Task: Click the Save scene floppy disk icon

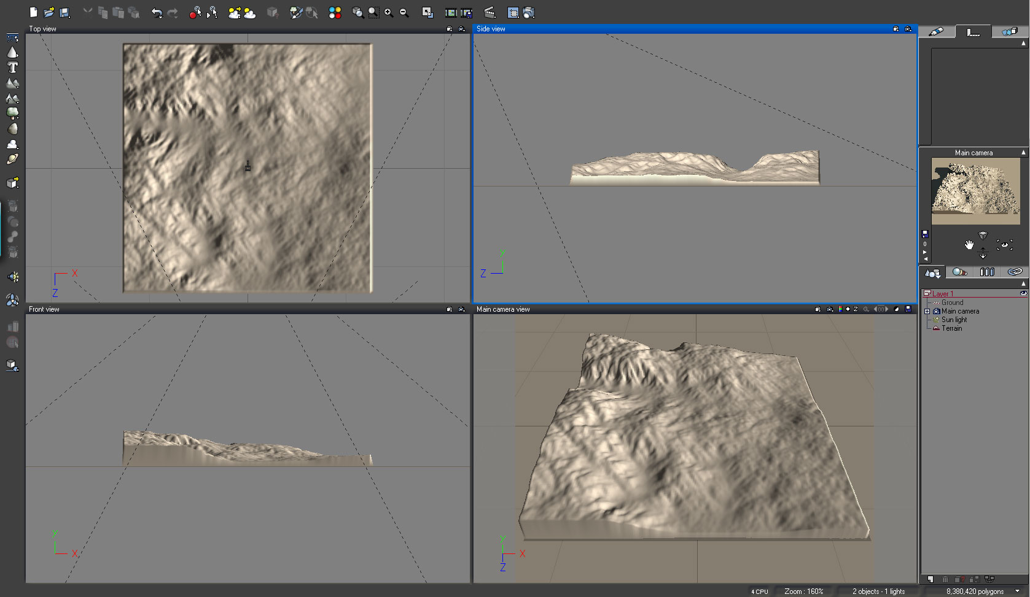Action: tap(64, 12)
